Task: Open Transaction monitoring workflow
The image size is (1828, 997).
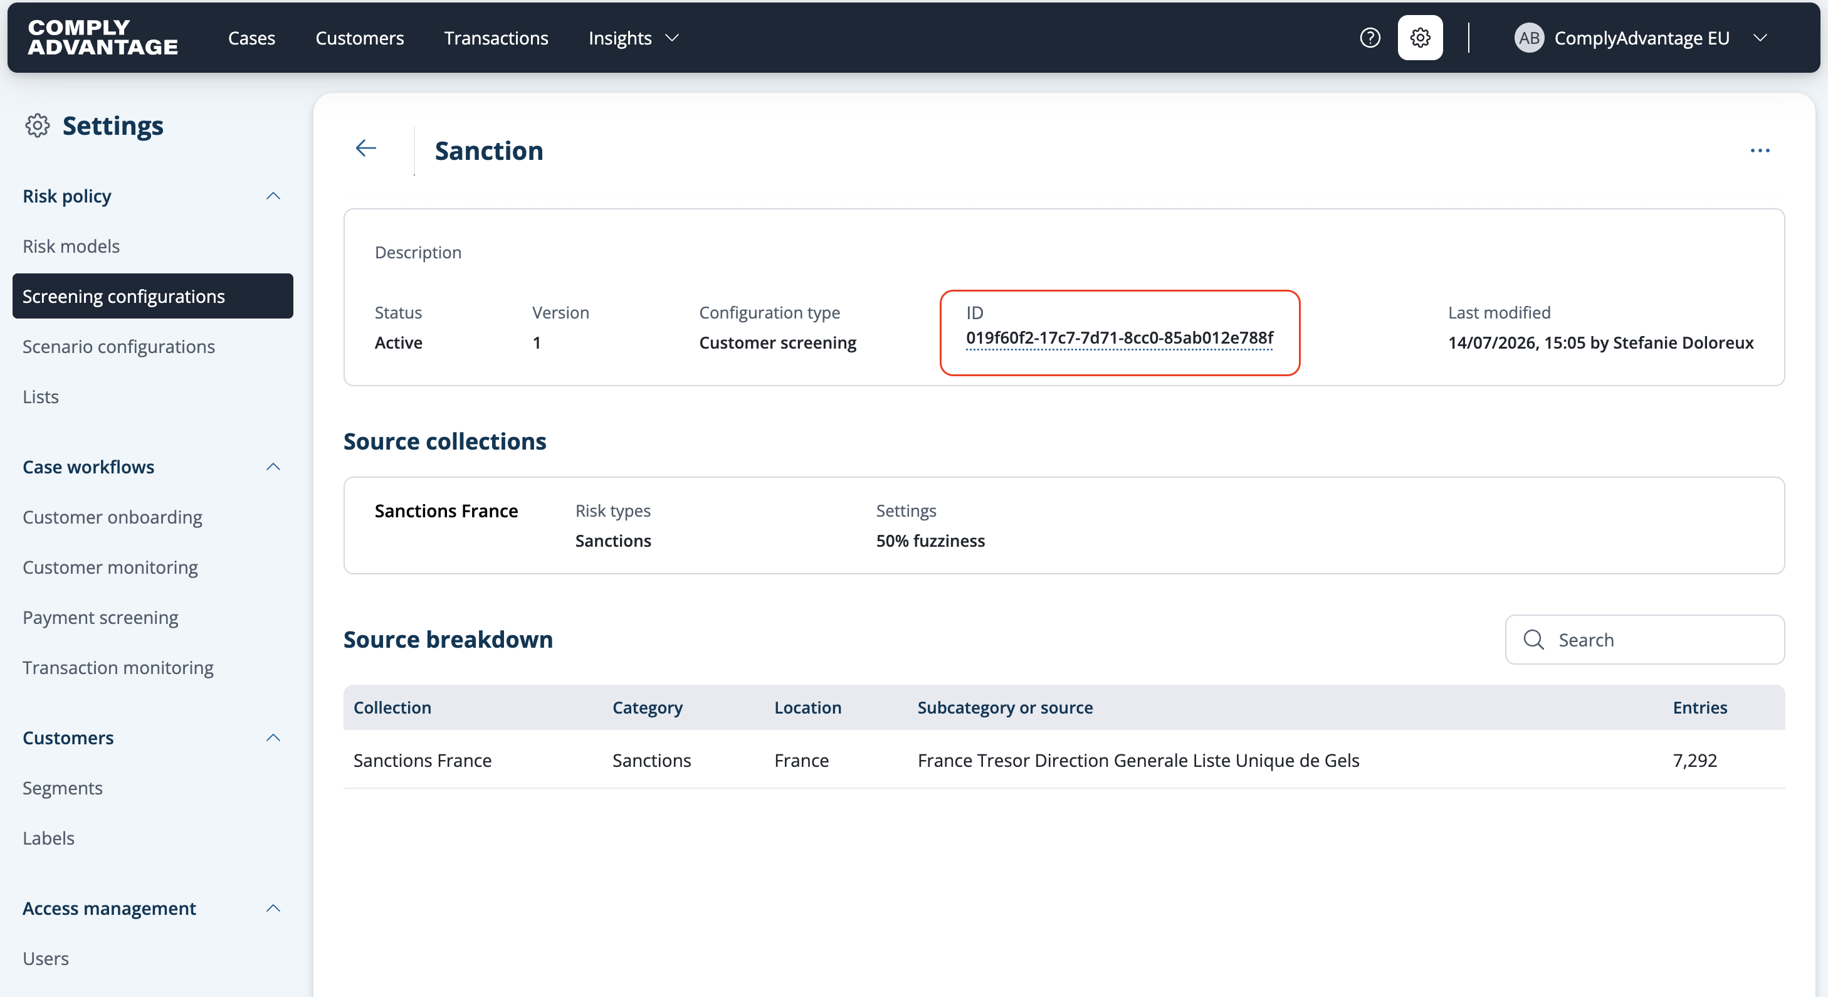Action: pyautogui.click(x=118, y=668)
